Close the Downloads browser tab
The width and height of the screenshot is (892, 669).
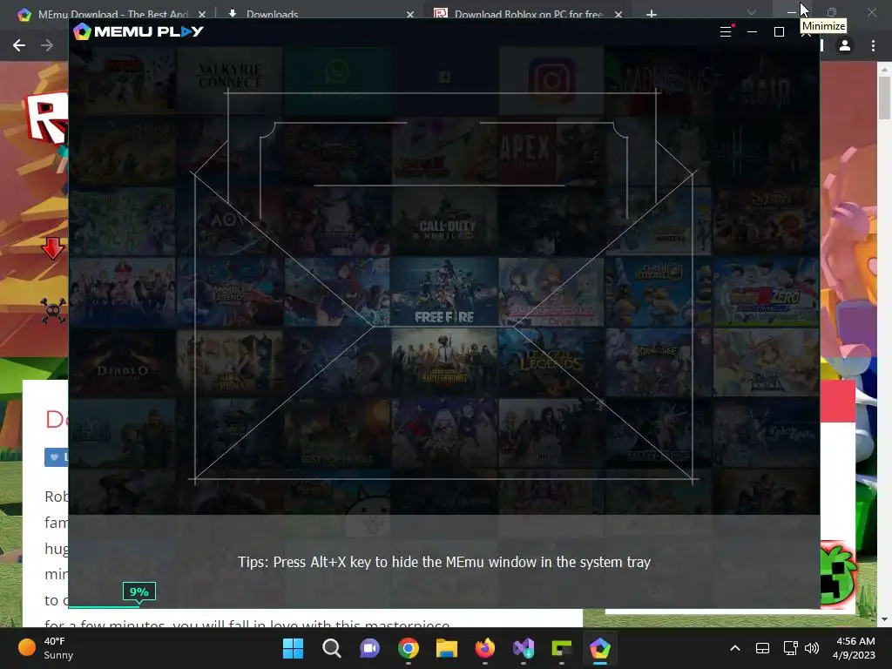[x=409, y=14]
